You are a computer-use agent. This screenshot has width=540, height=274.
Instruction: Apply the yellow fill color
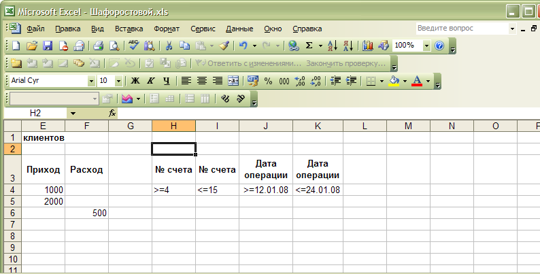pos(394,81)
